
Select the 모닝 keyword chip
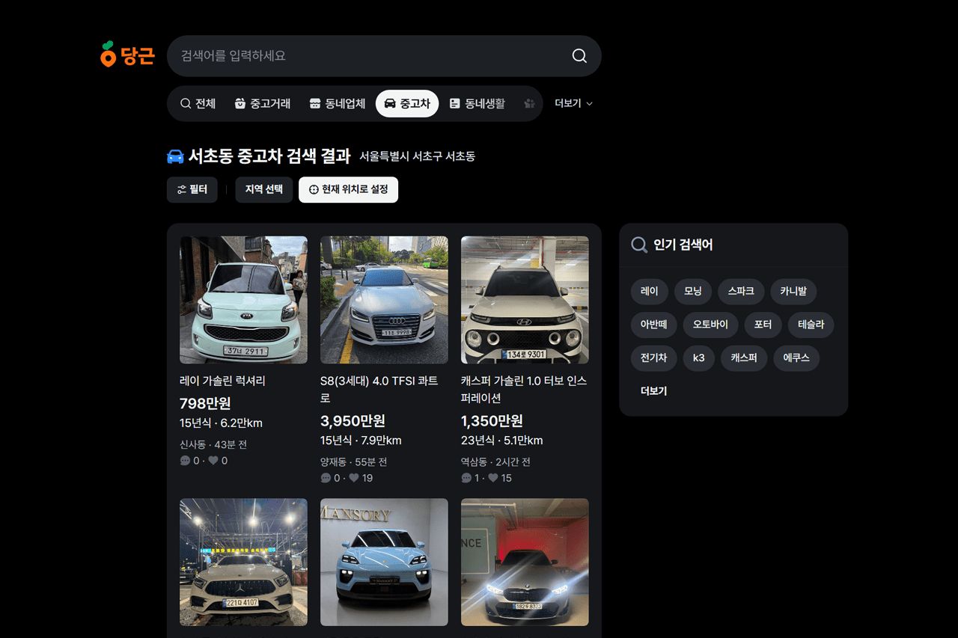pyautogui.click(x=693, y=292)
